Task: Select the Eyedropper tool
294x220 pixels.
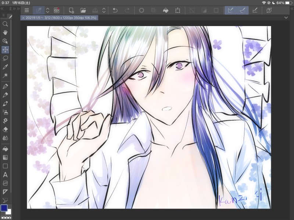Action: (5, 67)
